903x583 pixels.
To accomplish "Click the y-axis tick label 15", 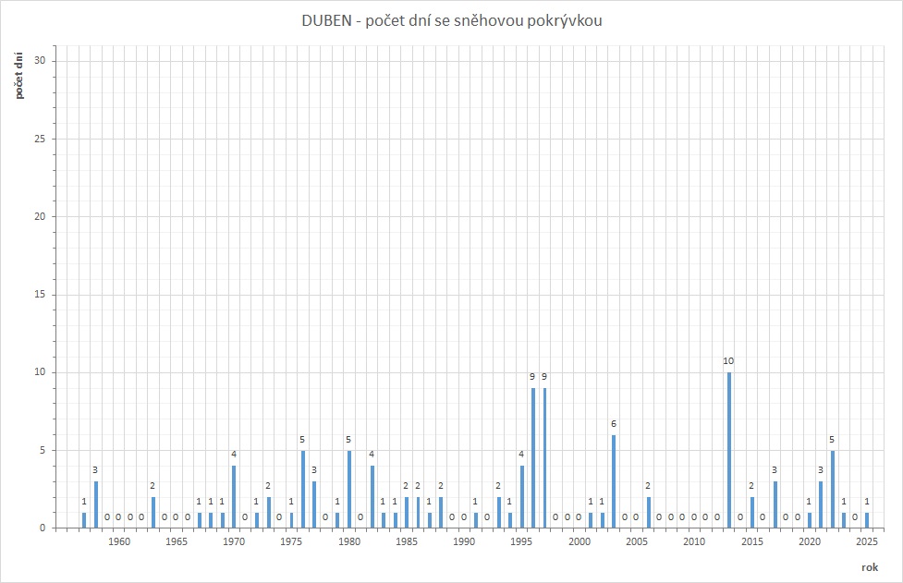I will pyautogui.click(x=40, y=295).
